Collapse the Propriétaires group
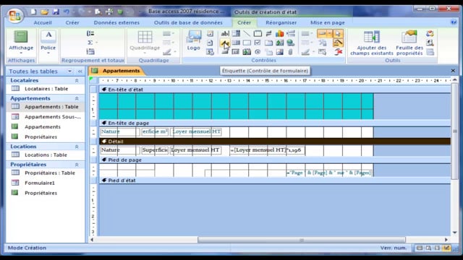Viewport: 463px width, 260px height. point(77,165)
